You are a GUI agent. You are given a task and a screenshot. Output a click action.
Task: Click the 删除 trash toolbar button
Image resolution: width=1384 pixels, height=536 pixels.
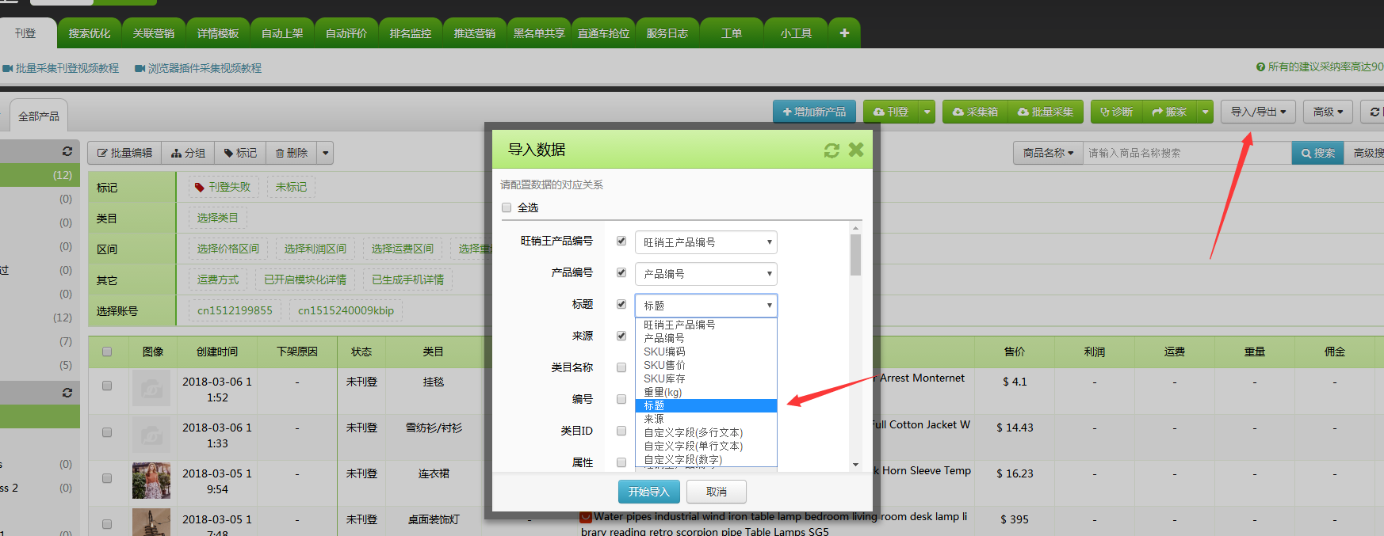click(292, 153)
